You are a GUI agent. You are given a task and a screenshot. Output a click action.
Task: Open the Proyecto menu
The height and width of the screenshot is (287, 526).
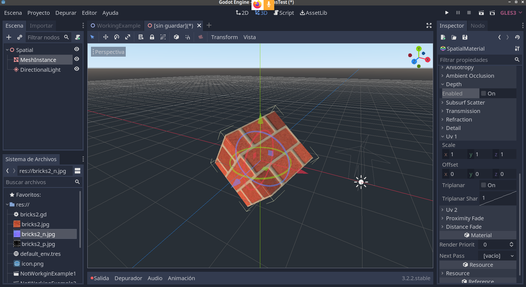coord(39,13)
